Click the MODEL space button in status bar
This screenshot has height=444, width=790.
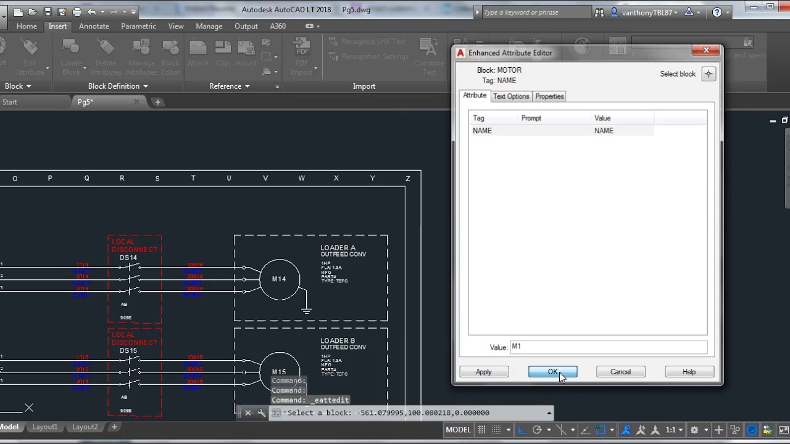click(x=458, y=430)
